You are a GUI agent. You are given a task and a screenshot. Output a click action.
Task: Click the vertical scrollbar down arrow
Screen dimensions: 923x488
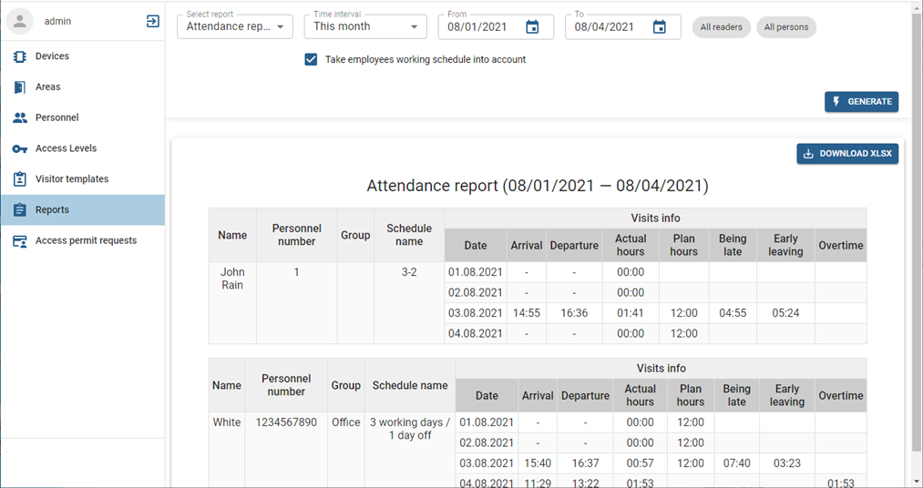tap(916, 481)
